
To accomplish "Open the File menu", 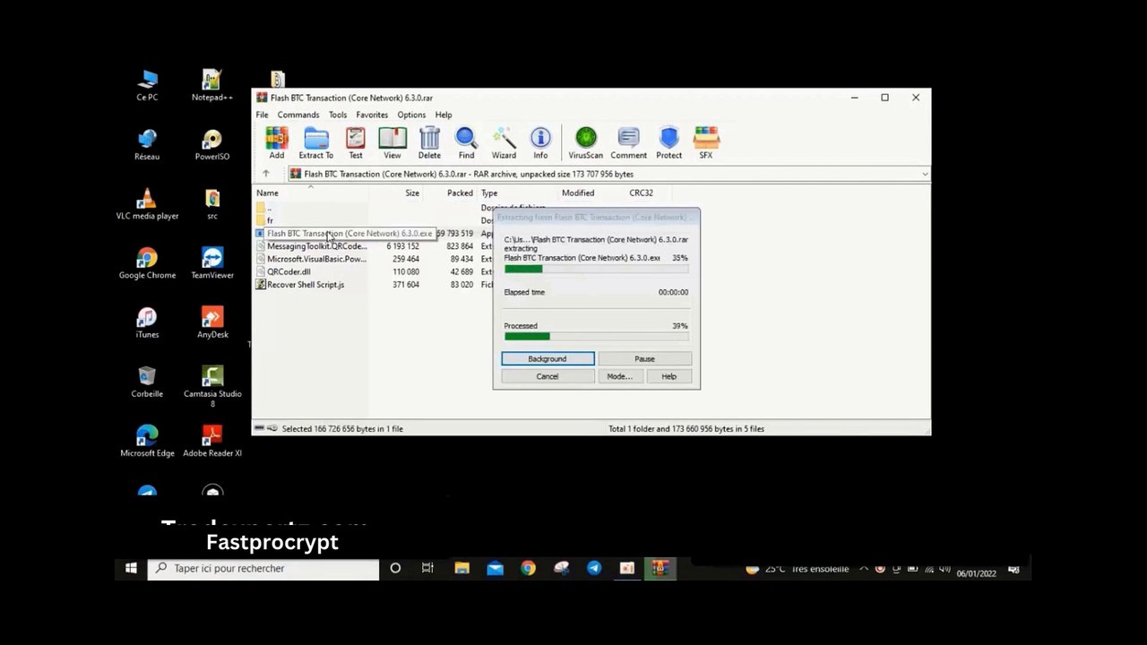I will pos(262,115).
